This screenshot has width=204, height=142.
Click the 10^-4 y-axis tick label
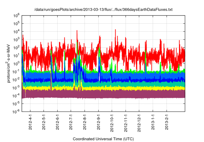pos(16,96)
